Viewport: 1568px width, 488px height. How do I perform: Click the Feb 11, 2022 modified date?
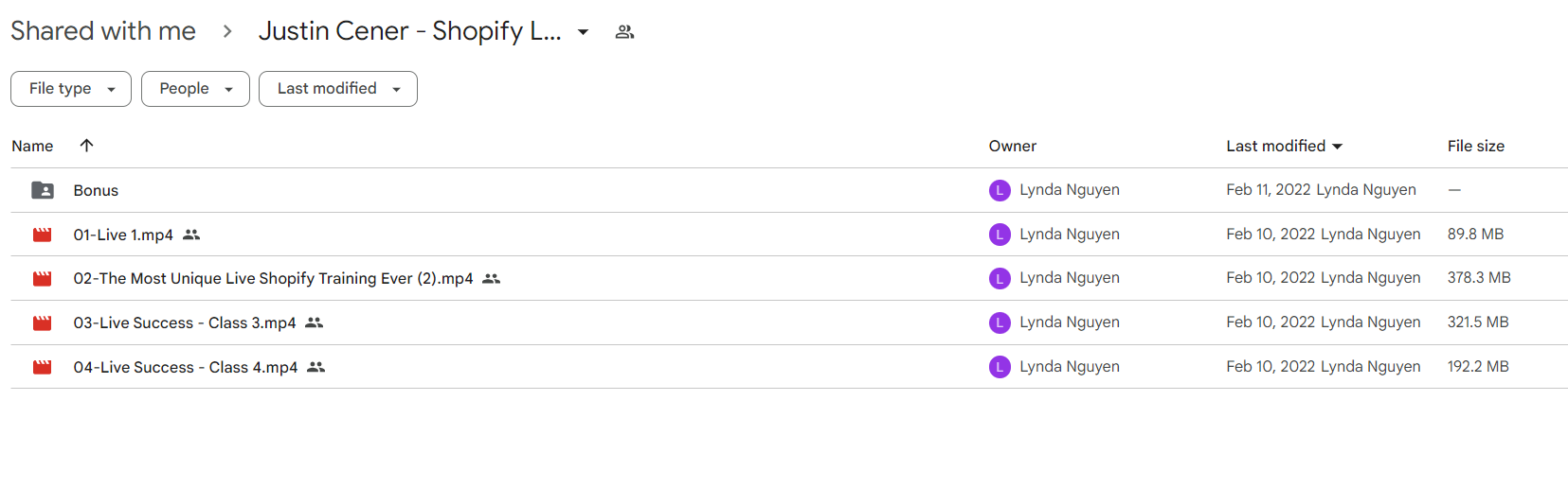pyautogui.click(x=1269, y=189)
